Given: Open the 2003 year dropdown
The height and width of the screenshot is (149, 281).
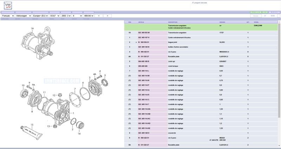Looking at the screenshot, I should (66, 16).
